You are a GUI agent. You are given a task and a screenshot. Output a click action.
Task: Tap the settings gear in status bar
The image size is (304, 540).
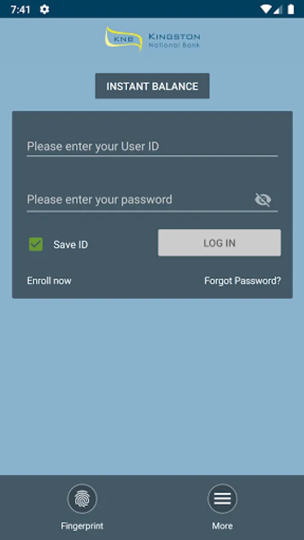[44, 9]
